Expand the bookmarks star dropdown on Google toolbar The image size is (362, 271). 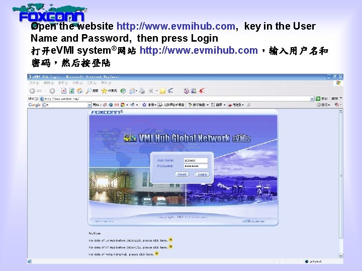pyautogui.click(x=155, y=105)
